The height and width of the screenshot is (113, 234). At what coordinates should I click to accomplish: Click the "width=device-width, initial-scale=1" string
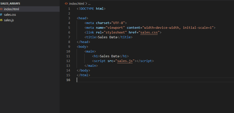(x=178, y=28)
